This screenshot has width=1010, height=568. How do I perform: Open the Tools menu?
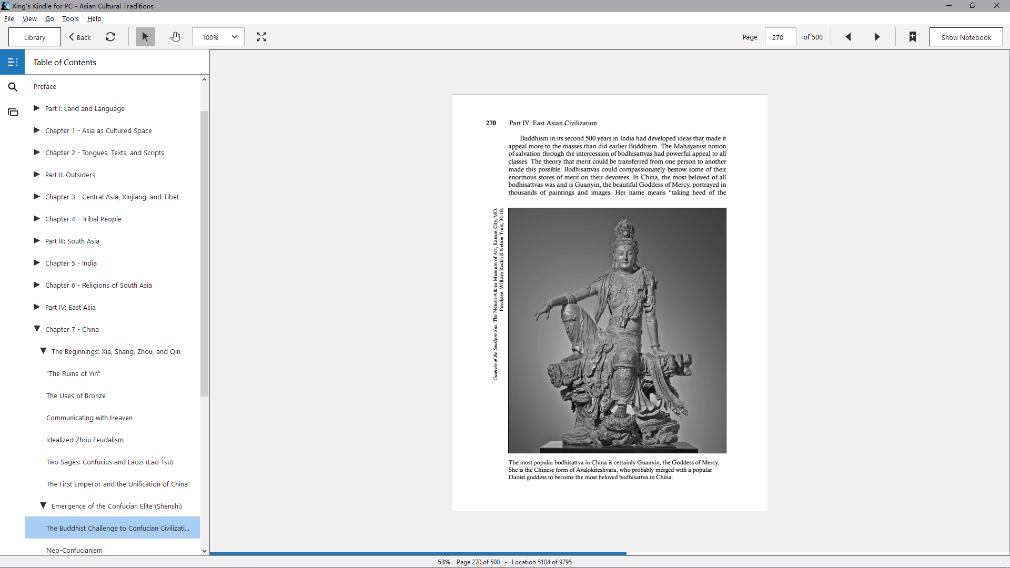click(70, 18)
